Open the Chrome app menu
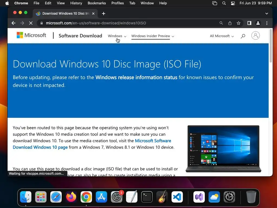This screenshot has width=277, height=208. [21, 3]
